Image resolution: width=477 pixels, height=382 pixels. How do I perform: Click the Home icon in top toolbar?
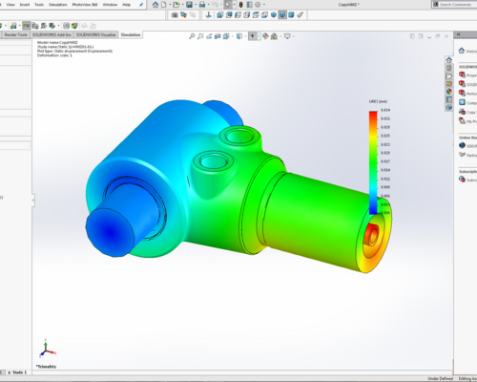[156, 5]
